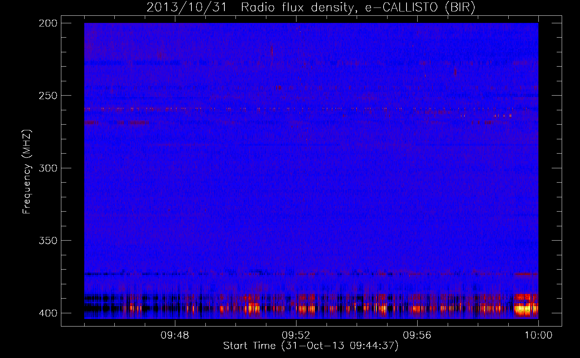
Task: Click the 'Start Time' axis label
Action: pyautogui.click(x=311, y=345)
